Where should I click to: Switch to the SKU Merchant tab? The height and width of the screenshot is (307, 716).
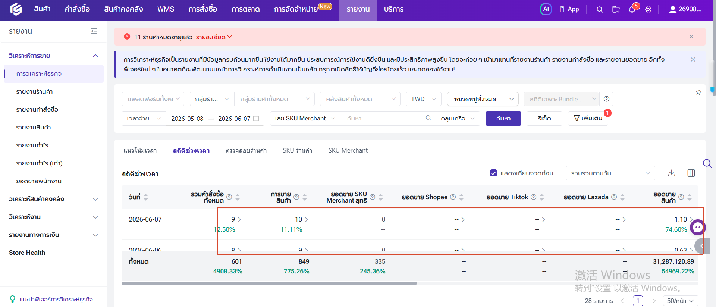pyautogui.click(x=348, y=150)
